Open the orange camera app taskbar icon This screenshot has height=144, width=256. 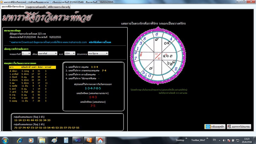click(89, 140)
